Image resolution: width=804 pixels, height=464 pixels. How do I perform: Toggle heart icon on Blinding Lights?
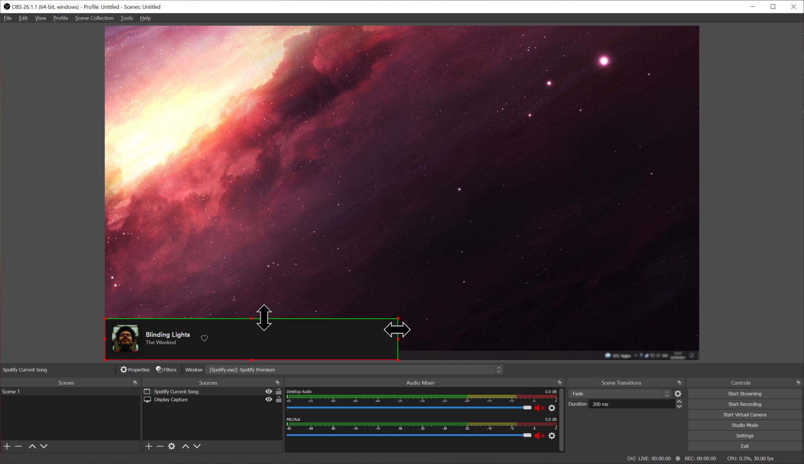[x=204, y=338]
